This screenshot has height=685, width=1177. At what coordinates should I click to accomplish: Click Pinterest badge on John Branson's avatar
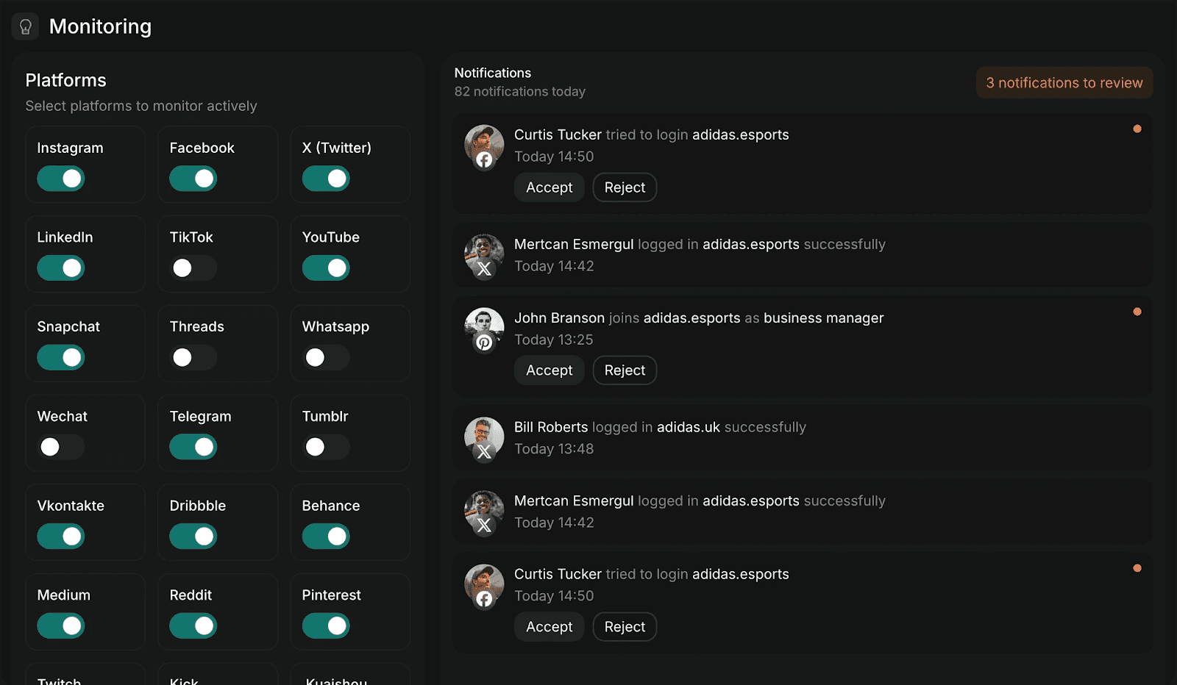click(484, 342)
